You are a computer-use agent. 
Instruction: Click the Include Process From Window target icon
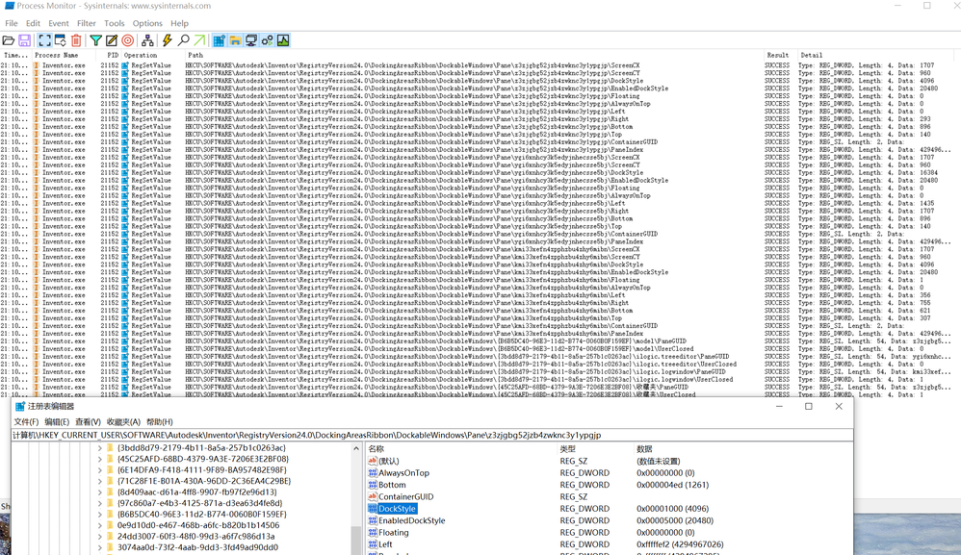127,41
